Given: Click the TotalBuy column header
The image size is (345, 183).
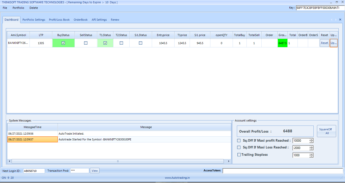Looking at the screenshot, I should pyautogui.click(x=240, y=35).
